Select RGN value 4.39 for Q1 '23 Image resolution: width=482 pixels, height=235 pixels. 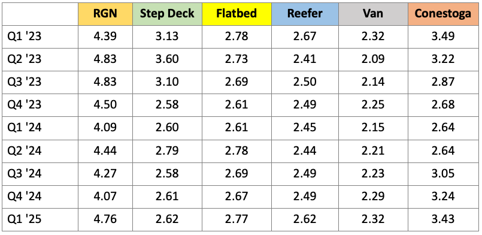105,37
